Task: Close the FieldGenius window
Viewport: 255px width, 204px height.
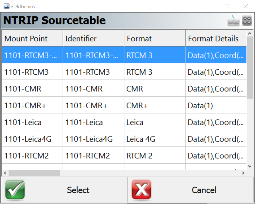Action: pos(245,6)
